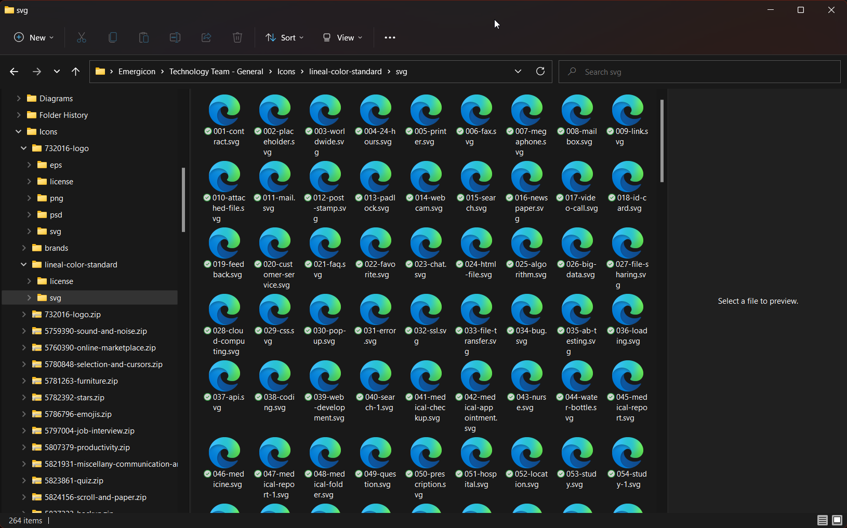
Task: Open the See more ellipsis menu
Action: point(390,37)
